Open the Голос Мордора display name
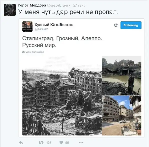 (x=32, y=5)
